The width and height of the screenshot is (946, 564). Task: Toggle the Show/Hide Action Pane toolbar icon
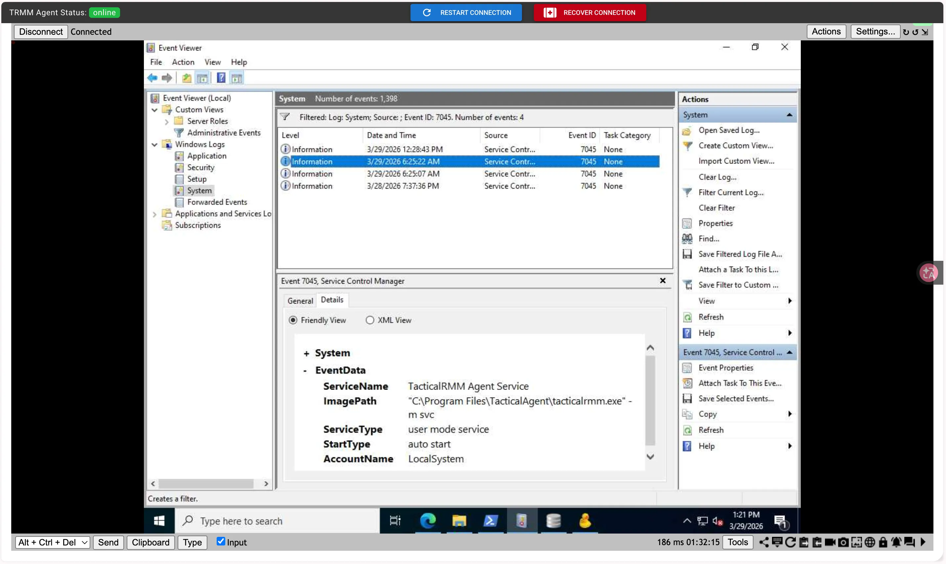pyautogui.click(x=236, y=78)
